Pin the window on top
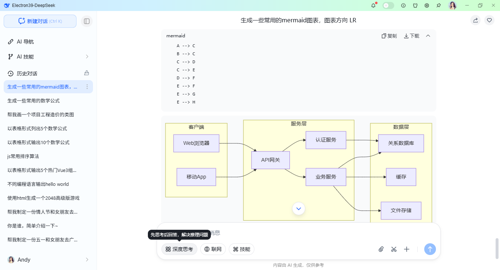500x270 pixels. [438, 5]
